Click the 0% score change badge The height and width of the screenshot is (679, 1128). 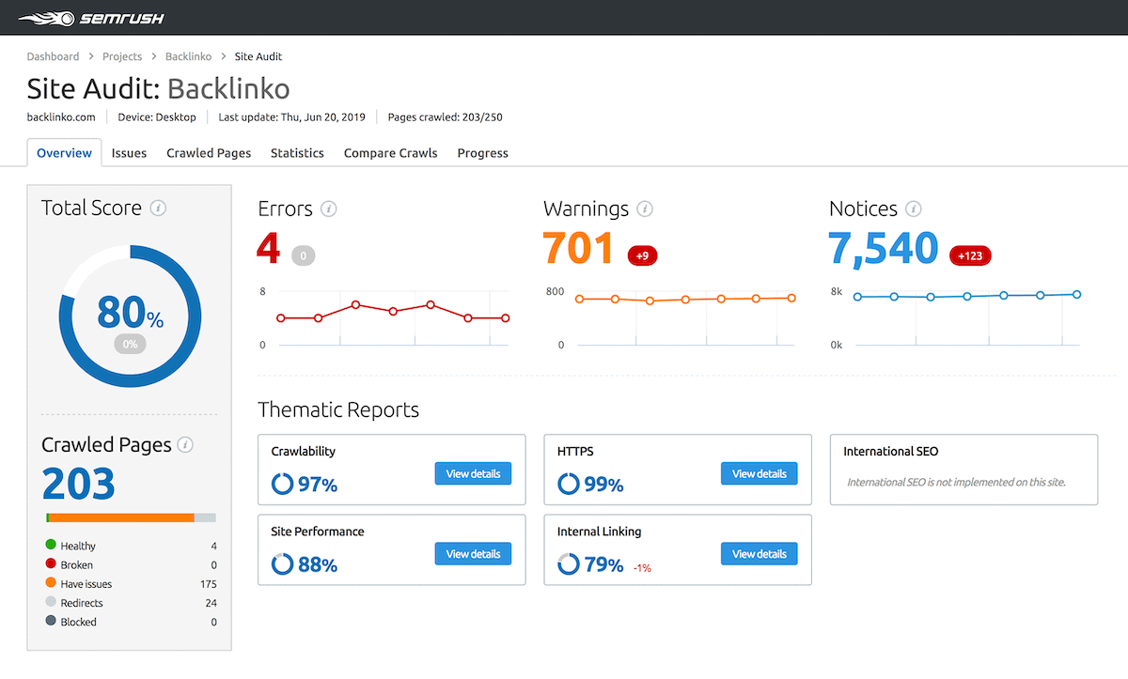(130, 344)
